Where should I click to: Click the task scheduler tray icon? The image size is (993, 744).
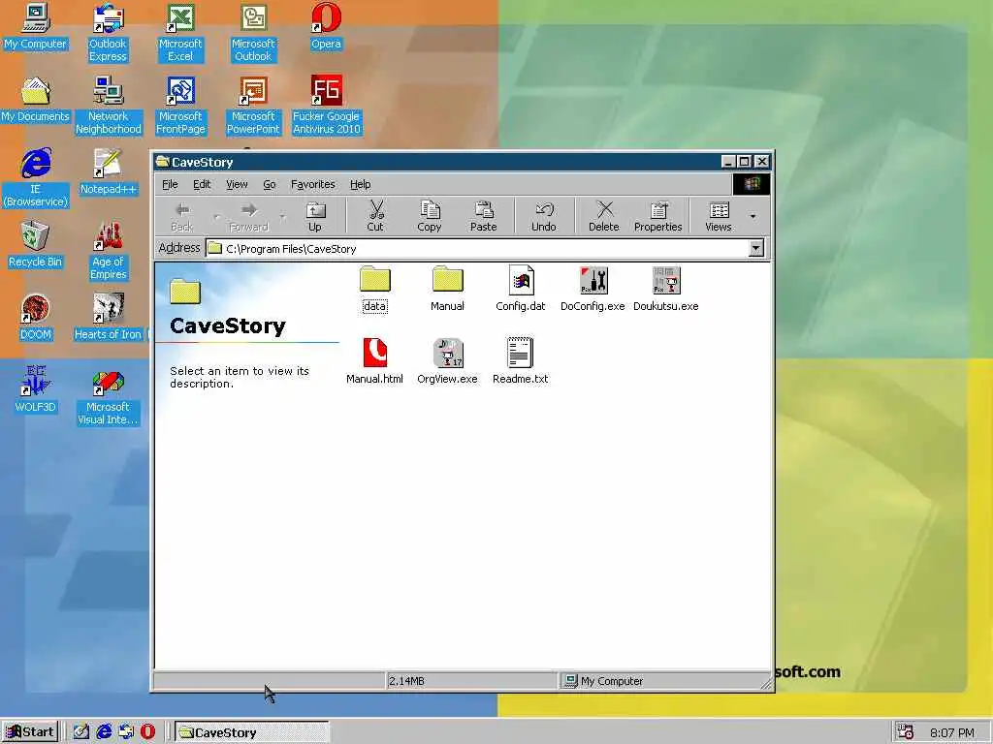click(x=906, y=732)
